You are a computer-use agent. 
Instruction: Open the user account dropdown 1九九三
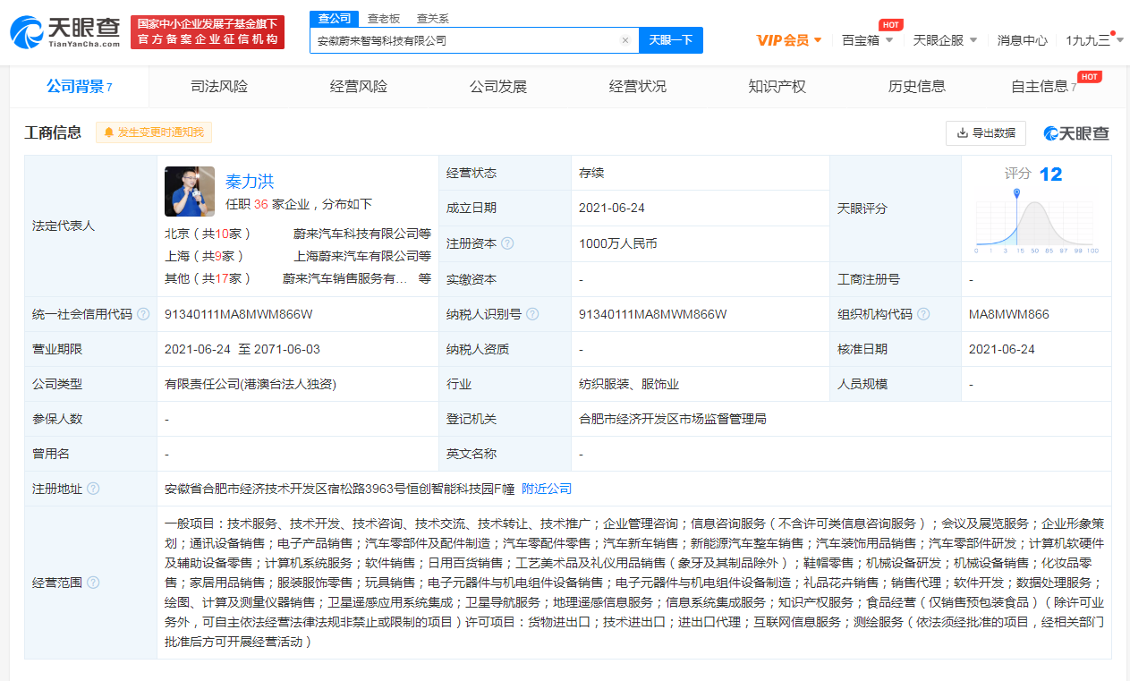(x=1093, y=40)
